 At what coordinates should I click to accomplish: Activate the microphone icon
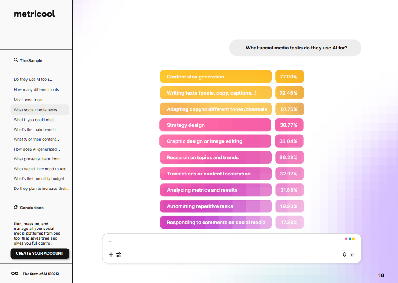pyautogui.click(x=344, y=255)
